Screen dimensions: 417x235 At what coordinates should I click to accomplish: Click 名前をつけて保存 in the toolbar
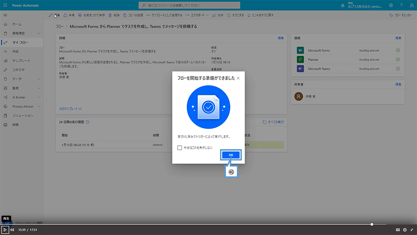tap(91, 15)
